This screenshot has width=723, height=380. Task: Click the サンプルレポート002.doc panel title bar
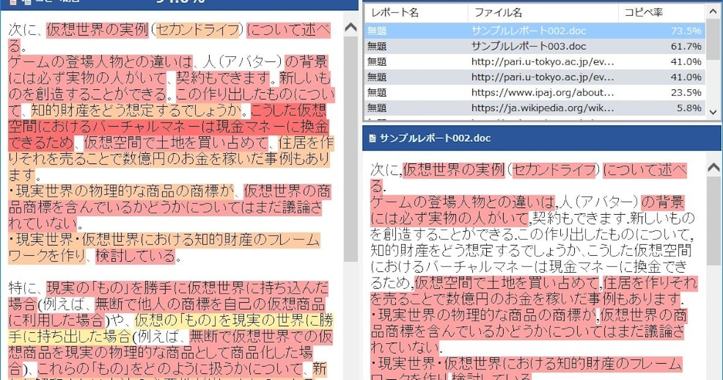[542, 138]
